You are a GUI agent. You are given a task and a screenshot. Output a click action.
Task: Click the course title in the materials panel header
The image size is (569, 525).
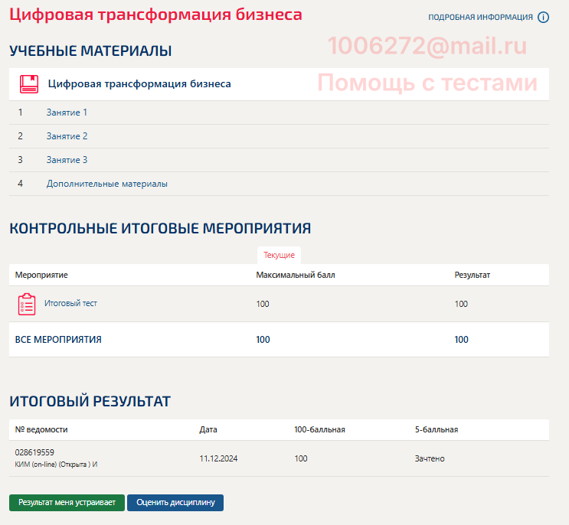tap(139, 84)
